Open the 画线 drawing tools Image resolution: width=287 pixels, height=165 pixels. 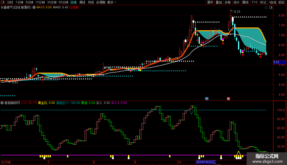pyautogui.click(x=245, y=2)
